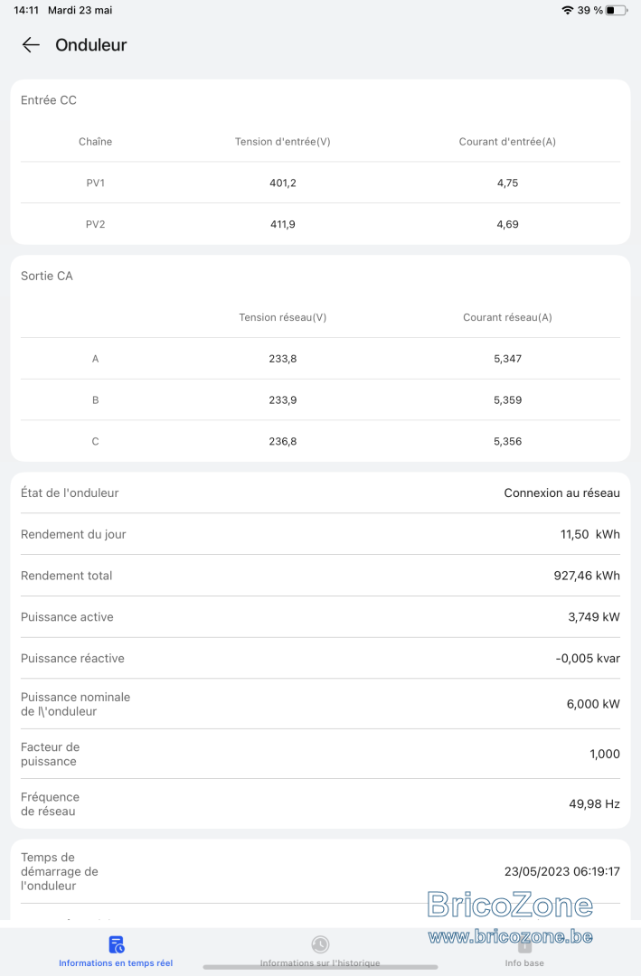Open the real-time information tab icon
641x976 pixels.
tap(116, 944)
